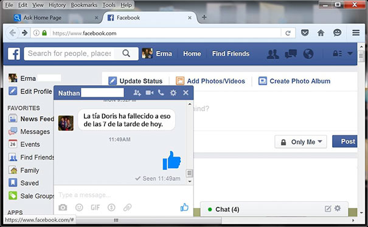Viewport: 368px width, 227px height.
Task: Open Saved in the sidebar
Action: coord(24,183)
